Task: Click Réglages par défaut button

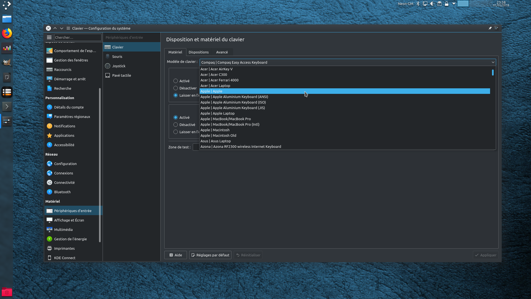Action: (210, 255)
